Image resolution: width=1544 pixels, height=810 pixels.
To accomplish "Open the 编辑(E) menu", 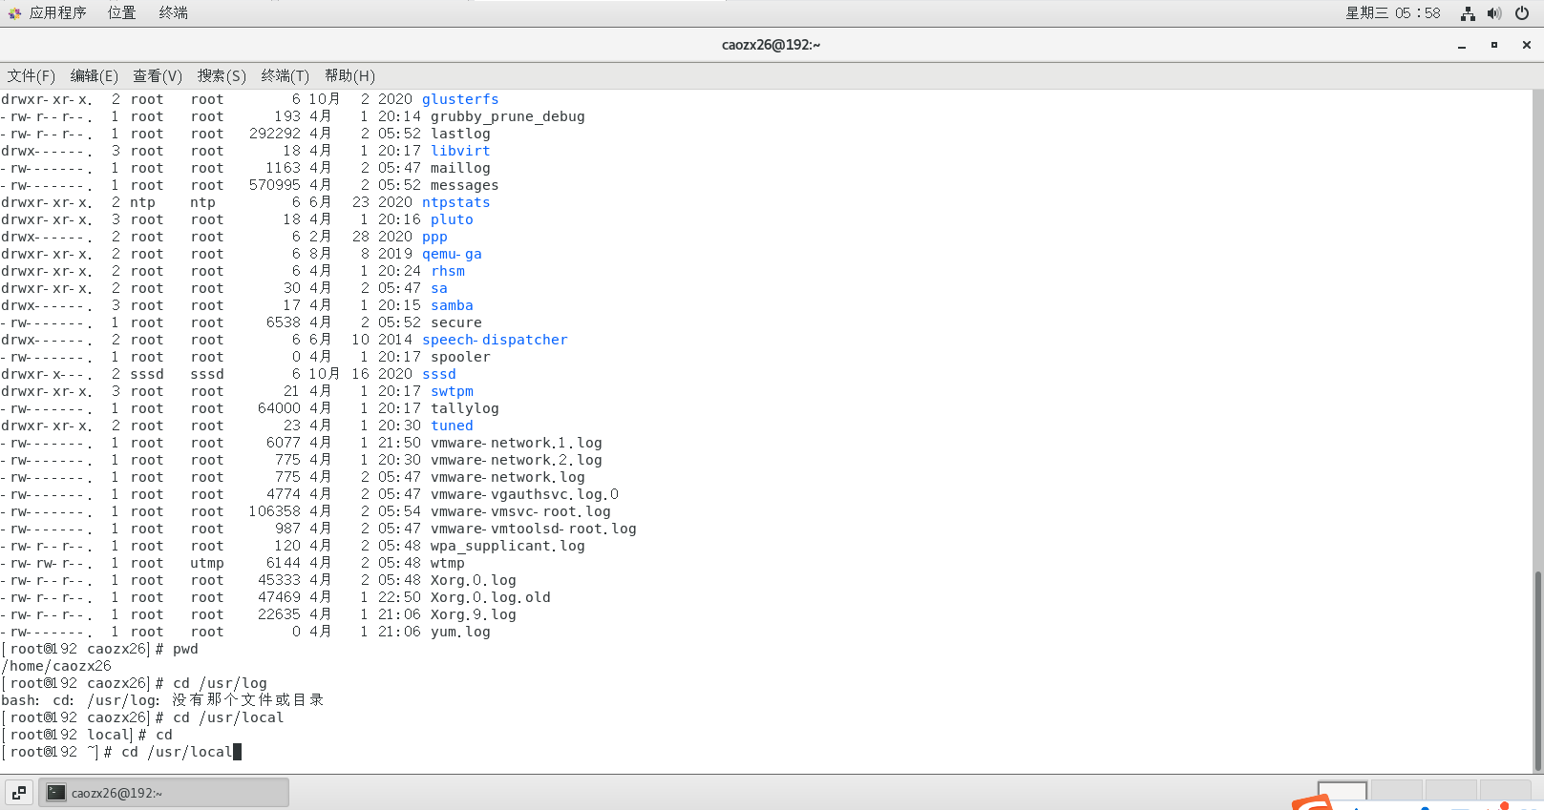I will point(95,75).
